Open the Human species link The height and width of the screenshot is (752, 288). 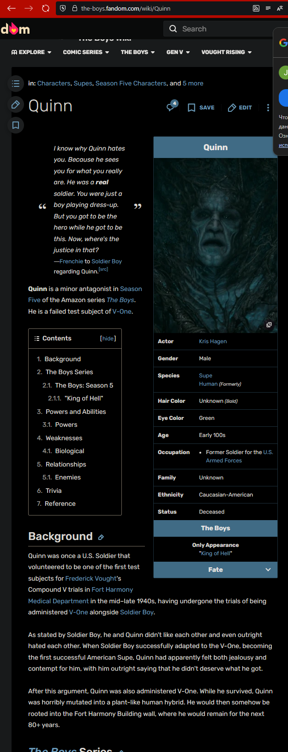208,384
